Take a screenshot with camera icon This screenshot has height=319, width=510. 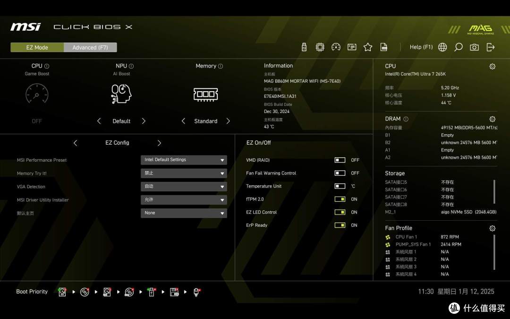[474, 47]
